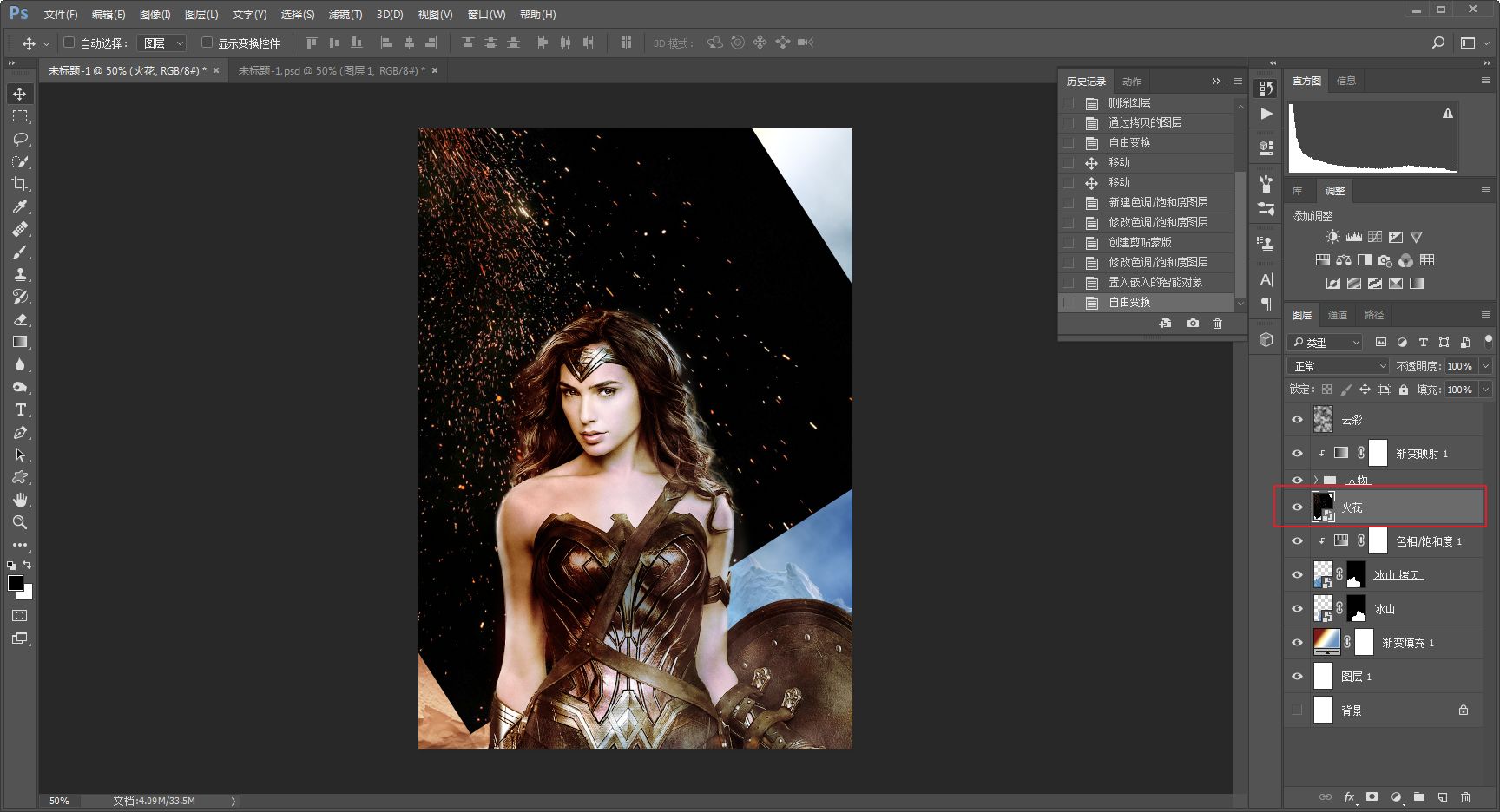Select the Move tool in the toolbox
Viewport: 1500px width, 812px height.
click(20, 94)
